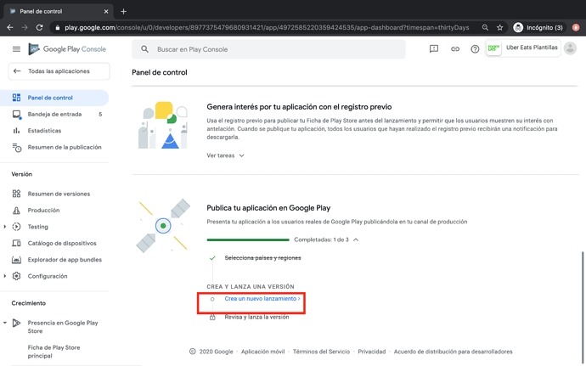Expand the Ver tareas dropdown
Screen dimensions: 586x366
click(226, 155)
